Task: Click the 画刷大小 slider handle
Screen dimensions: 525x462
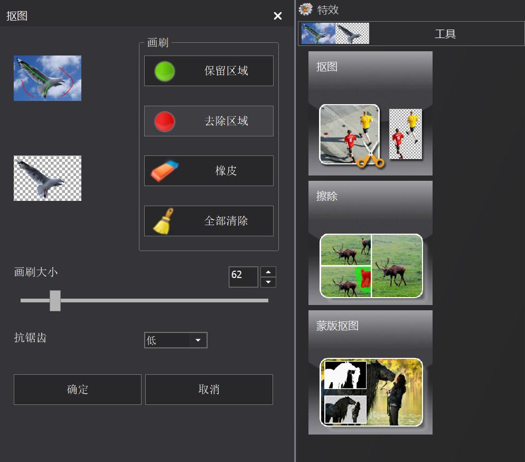Action: pyautogui.click(x=55, y=301)
